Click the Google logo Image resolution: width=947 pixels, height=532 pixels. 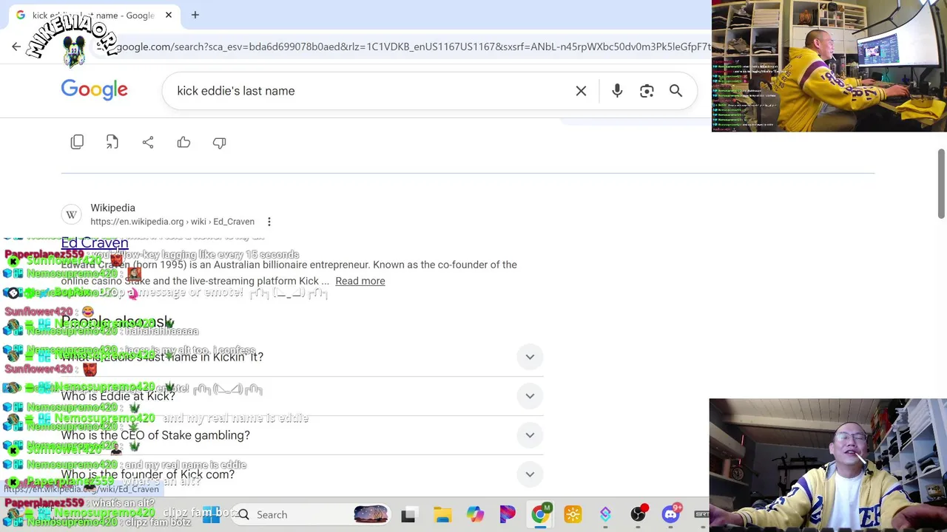coord(94,90)
